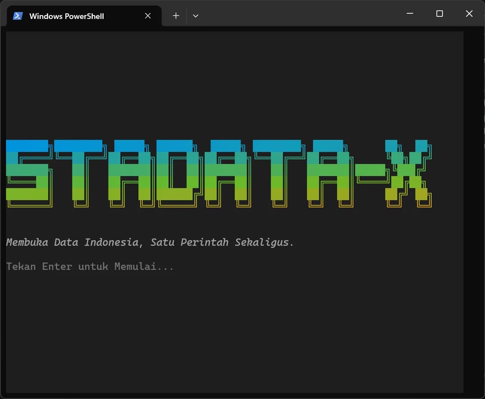Click the 'Tekan Enter untuk Memulai...' prompt

pyautogui.click(x=90, y=266)
